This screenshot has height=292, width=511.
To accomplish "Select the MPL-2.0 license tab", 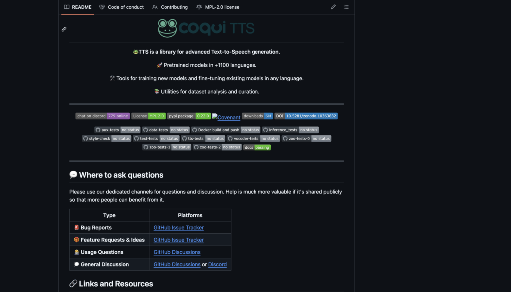I will pyautogui.click(x=218, y=7).
